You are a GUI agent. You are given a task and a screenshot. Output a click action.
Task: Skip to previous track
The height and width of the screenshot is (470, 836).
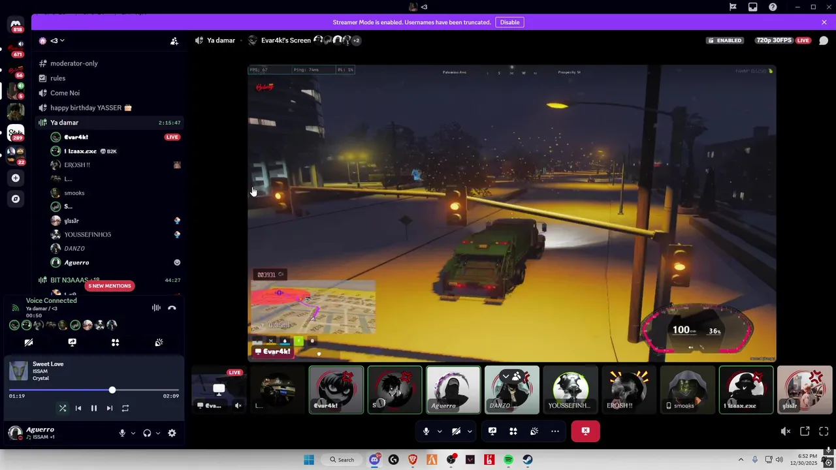(78, 408)
